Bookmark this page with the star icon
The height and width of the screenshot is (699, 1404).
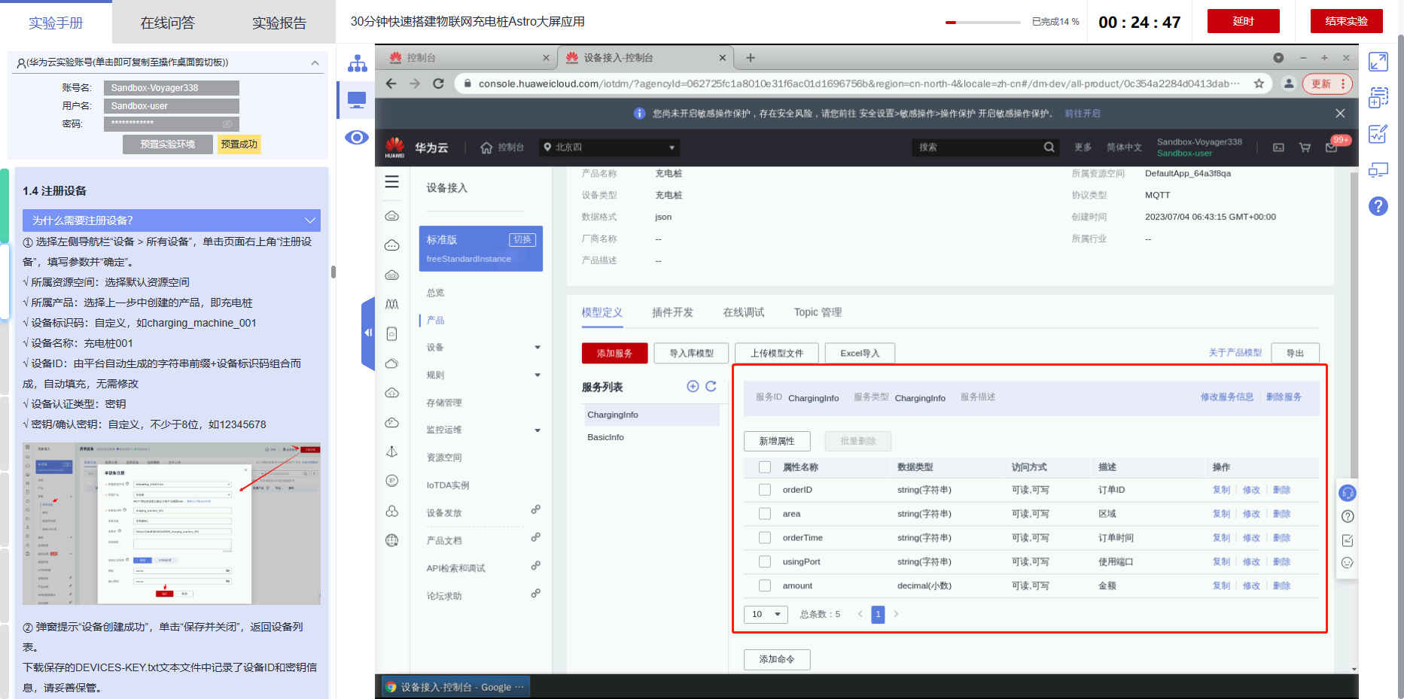coord(1259,84)
